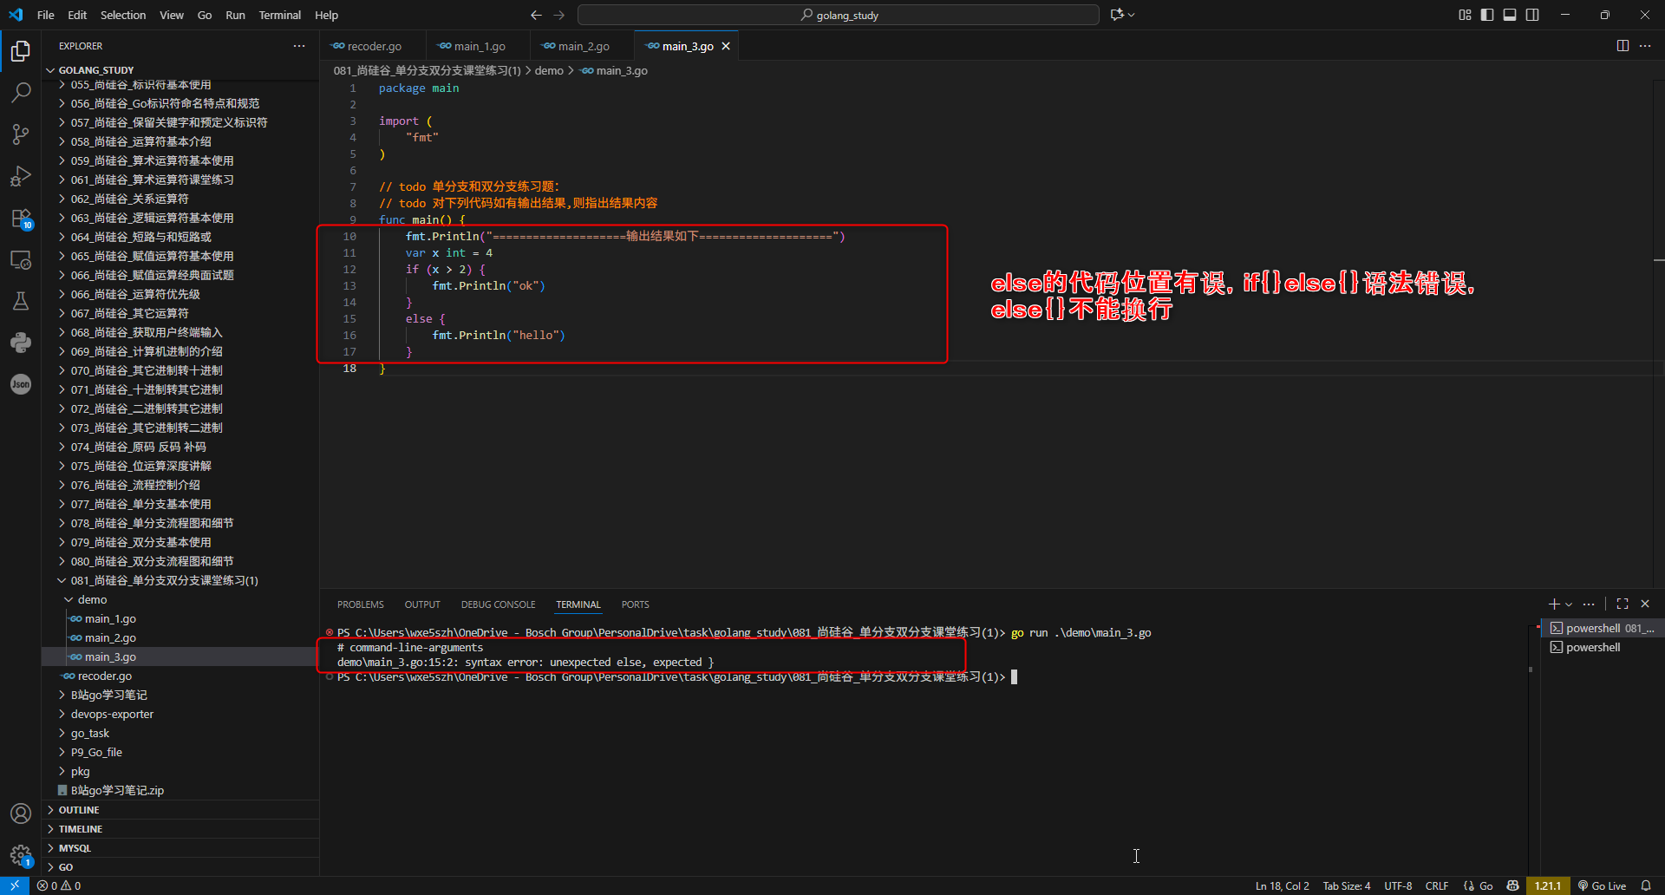Screen dimensions: 1665x895
Task: Expand folder 077_尚硅谷_单分支基本使用
Action: click(180, 505)
